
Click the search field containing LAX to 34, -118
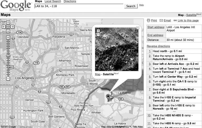click(79, 6)
